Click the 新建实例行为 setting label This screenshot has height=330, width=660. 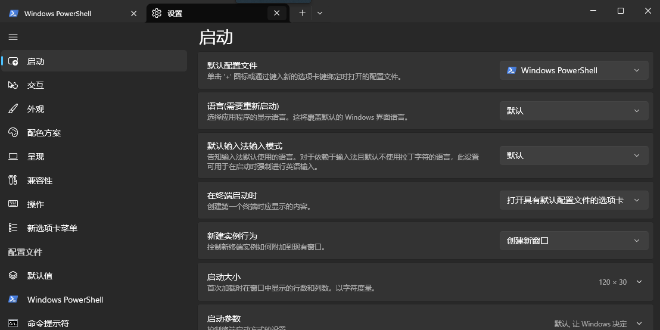click(232, 236)
